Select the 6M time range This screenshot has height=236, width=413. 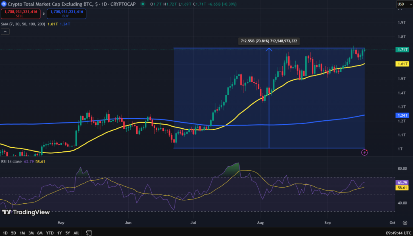pyautogui.click(x=40, y=233)
